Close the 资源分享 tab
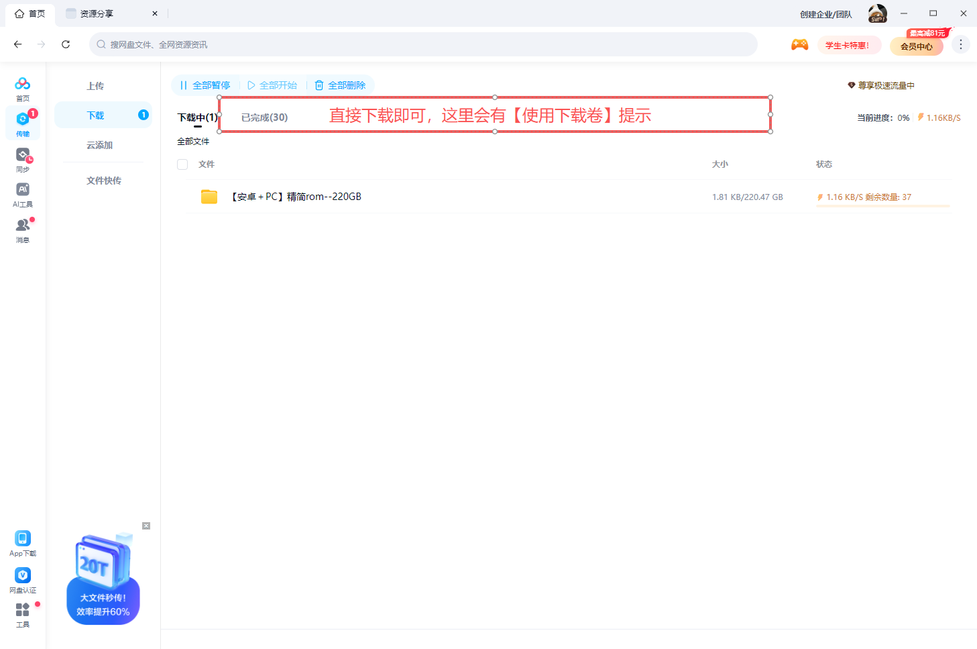Viewport: 977px width, 649px height. click(x=155, y=13)
